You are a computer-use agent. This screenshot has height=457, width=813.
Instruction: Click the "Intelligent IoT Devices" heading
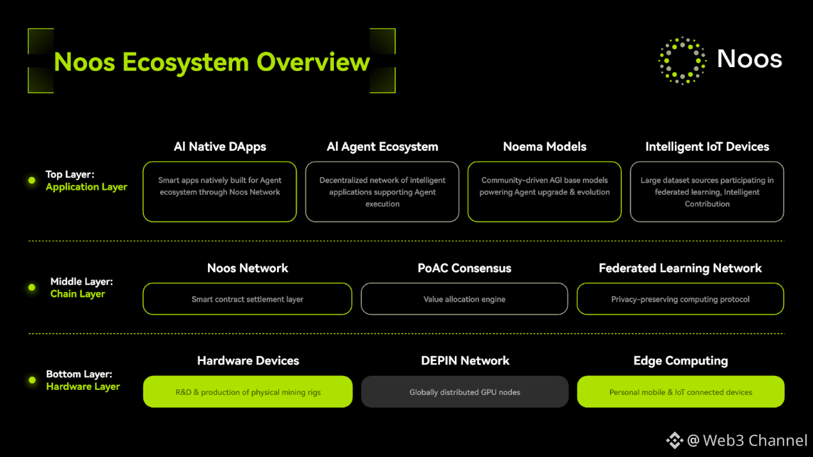[x=707, y=146]
